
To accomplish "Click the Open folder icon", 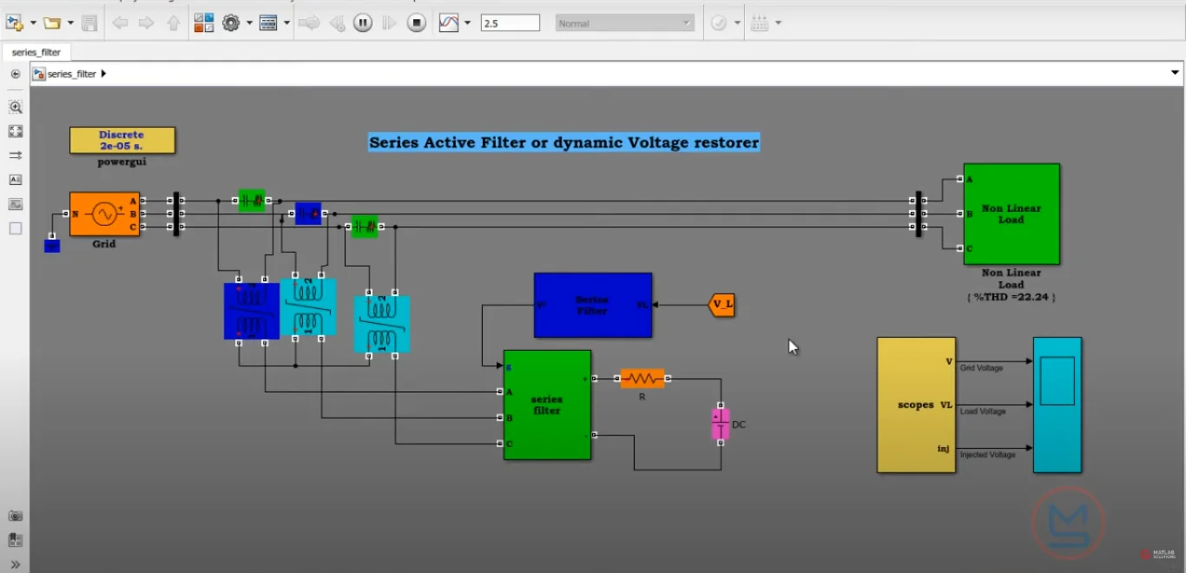I will [52, 23].
